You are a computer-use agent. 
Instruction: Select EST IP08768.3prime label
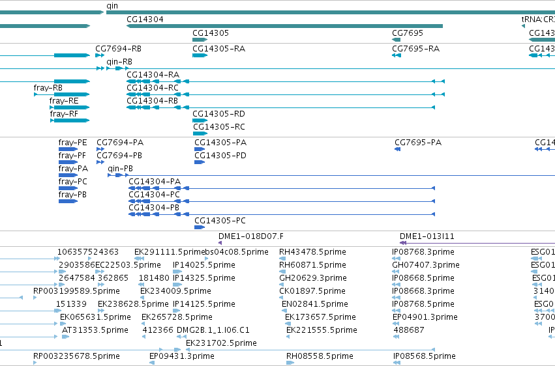point(423,252)
